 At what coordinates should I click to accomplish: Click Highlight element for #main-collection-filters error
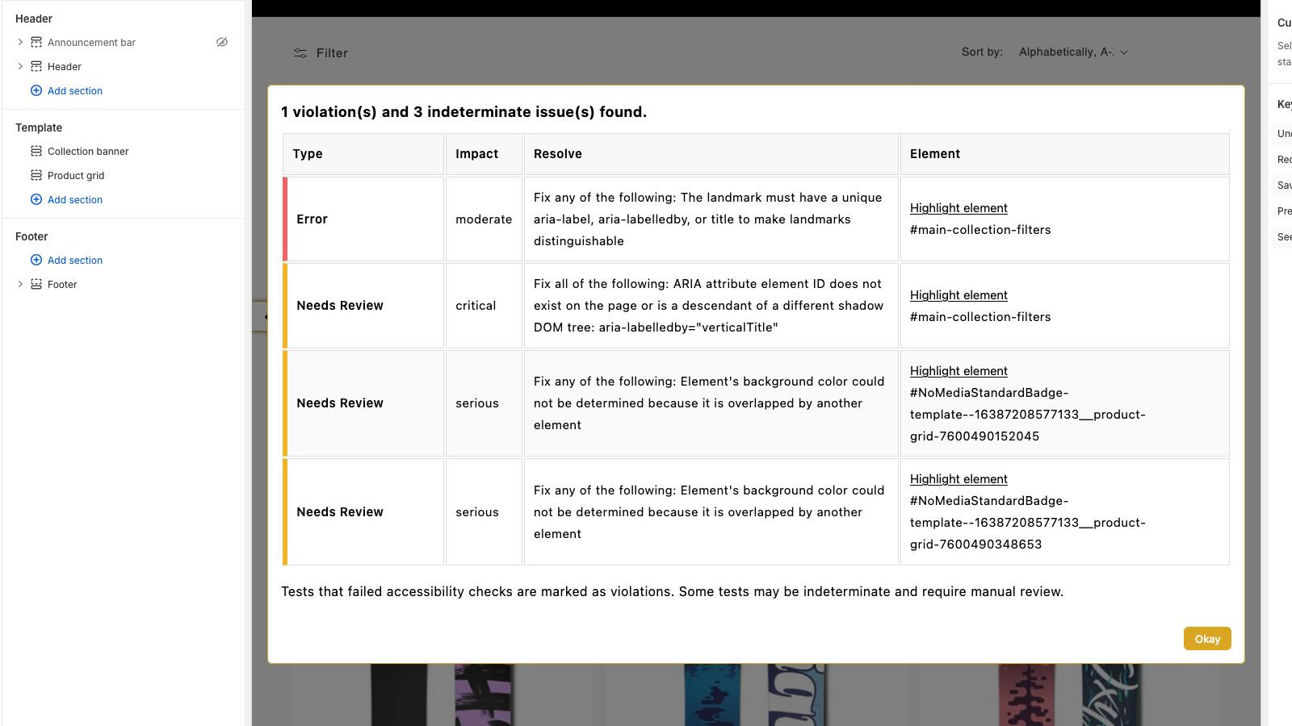pyautogui.click(x=959, y=207)
